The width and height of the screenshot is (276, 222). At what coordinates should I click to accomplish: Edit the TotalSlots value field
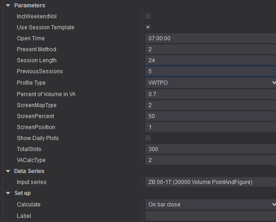pyautogui.click(x=211, y=149)
